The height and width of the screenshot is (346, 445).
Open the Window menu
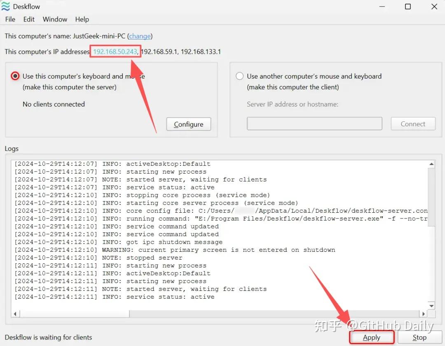point(55,19)
